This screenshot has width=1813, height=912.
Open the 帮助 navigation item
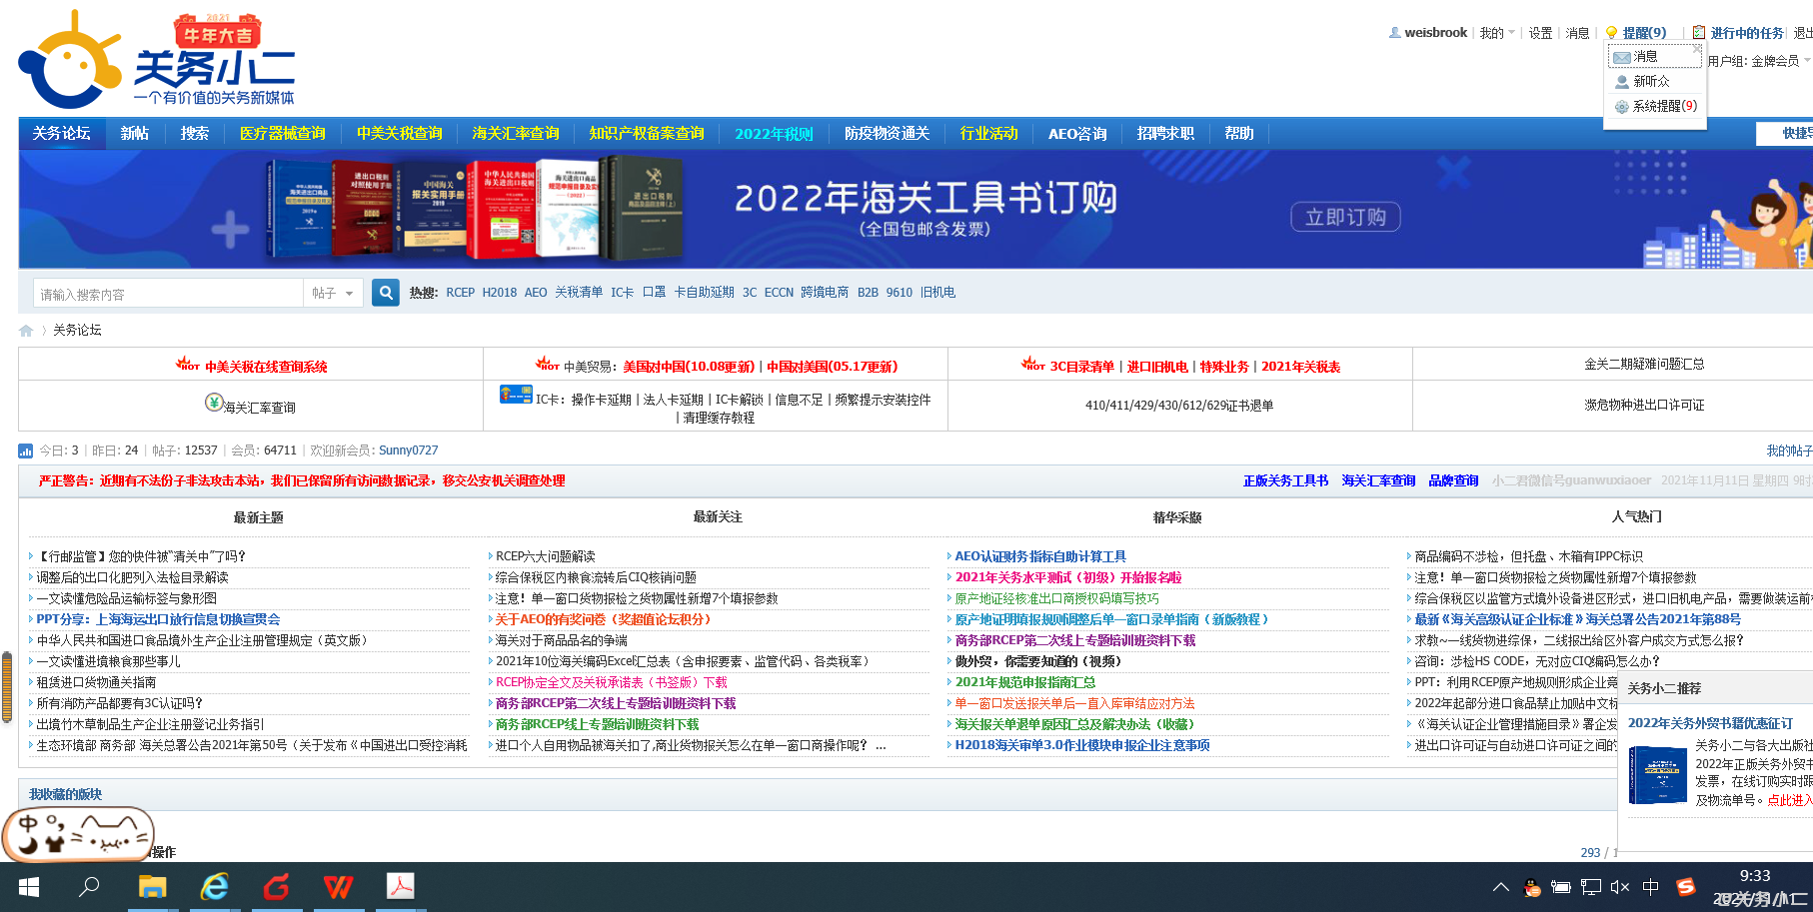click(x=1239, y=134)
